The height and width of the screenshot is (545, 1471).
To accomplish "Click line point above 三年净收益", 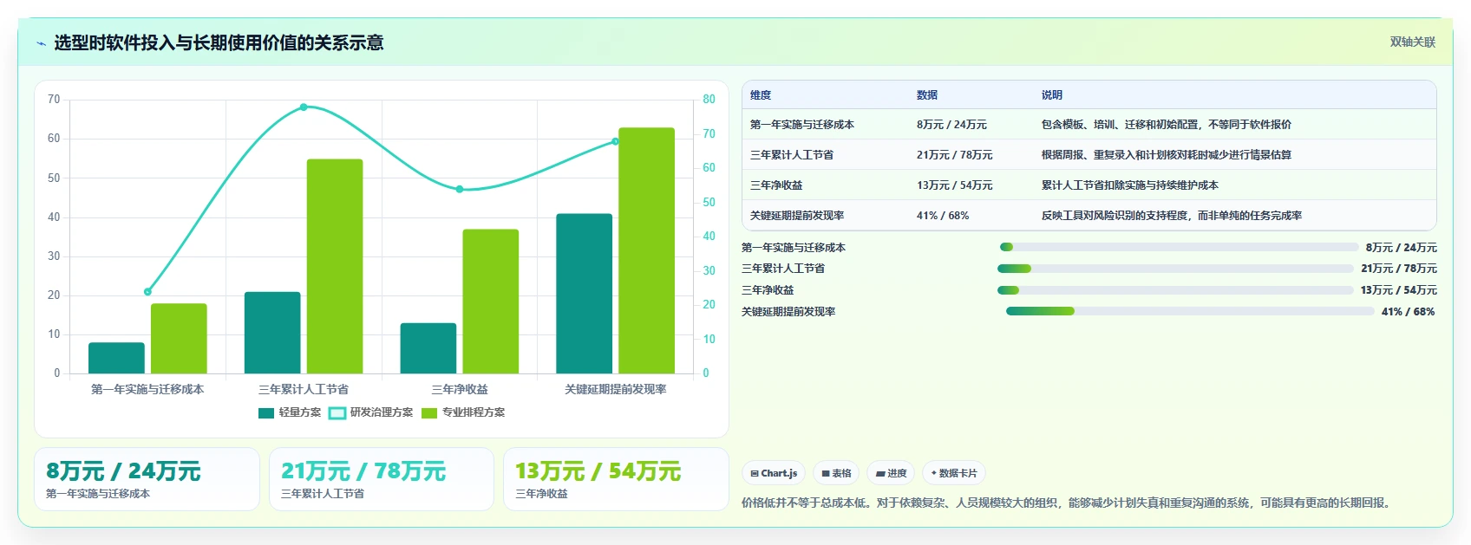I will coord(460,189).
